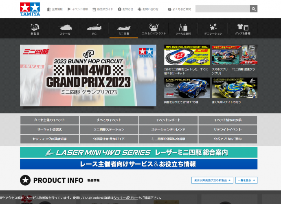Click イベントレポート button
The image size is (281, 204).
(168, 120)
